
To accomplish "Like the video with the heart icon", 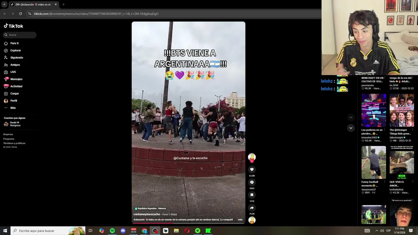I will [x=252, y=169].
